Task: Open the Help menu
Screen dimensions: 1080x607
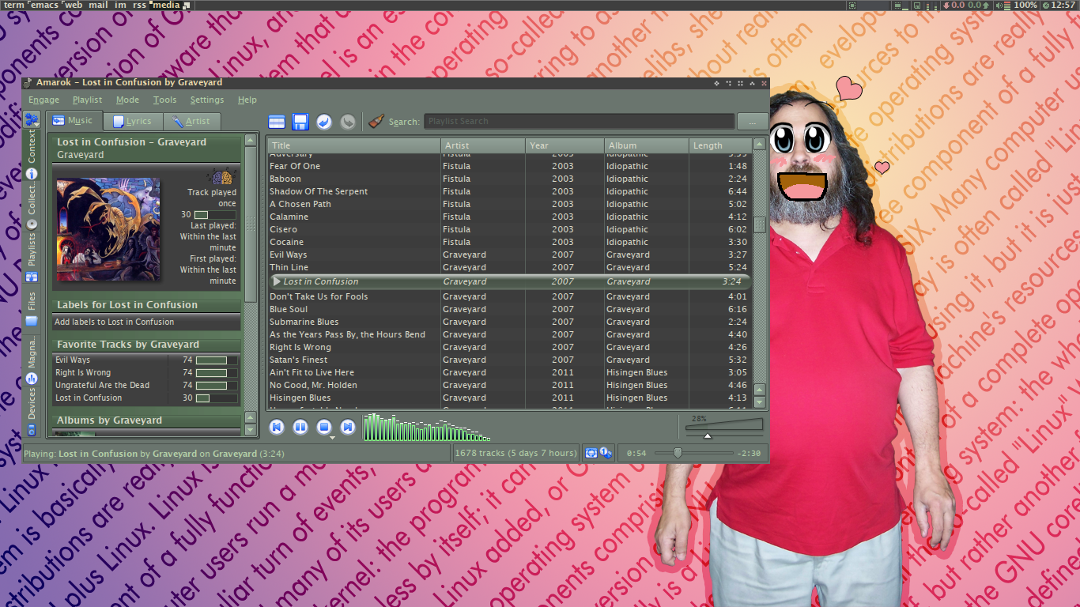Action: (247, 100)
